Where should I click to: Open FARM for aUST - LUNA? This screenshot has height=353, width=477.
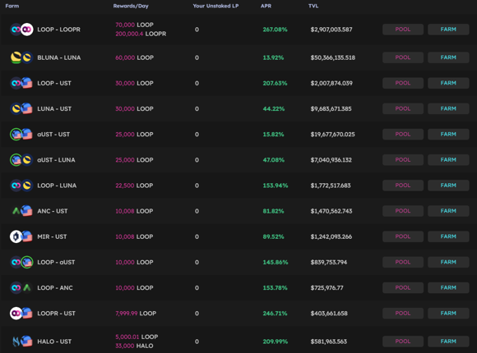pos(448,160)
